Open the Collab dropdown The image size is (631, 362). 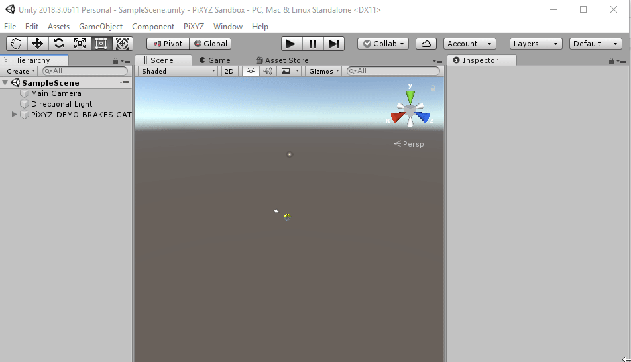[383, 44]
